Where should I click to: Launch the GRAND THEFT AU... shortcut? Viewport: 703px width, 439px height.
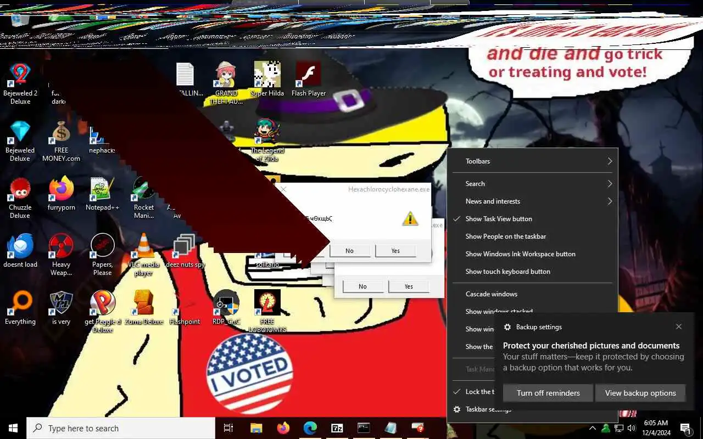pos(226,83)
